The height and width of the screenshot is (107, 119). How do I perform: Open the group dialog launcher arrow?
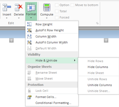[97, 23]
